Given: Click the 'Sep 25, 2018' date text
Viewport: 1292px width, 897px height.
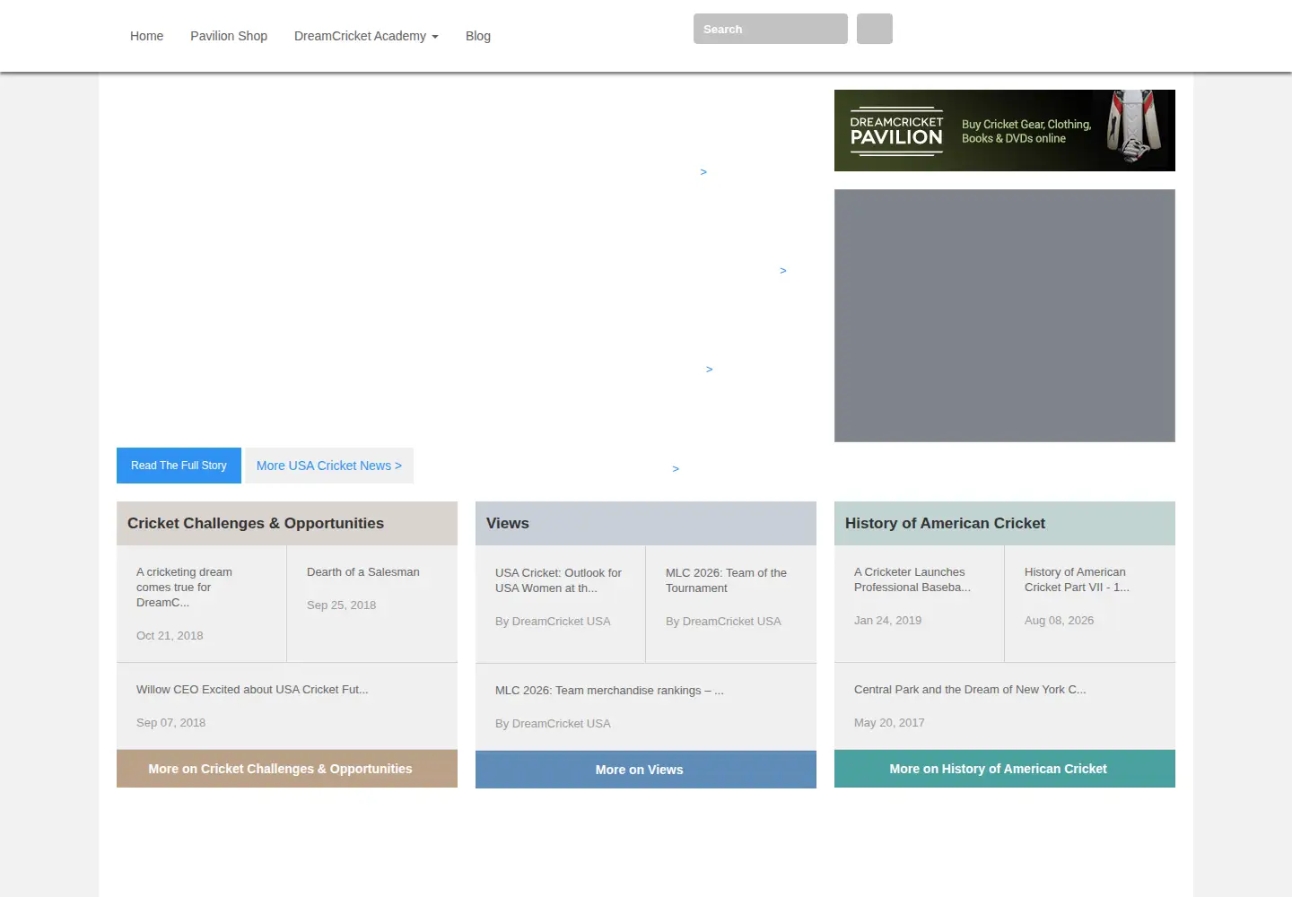Looking at the screenshot, I should pyautogui.click(x=341, y=605).
